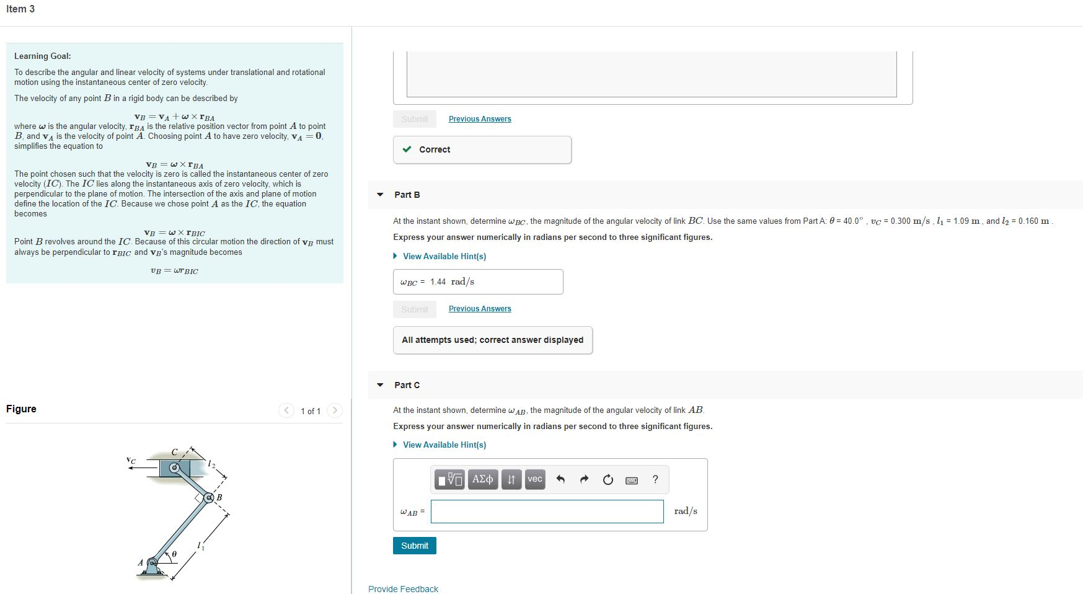This screenshot has height=594, width=1083.
Task: Open the math templates palette in the equation editor
Action: [x=449, y=479]
